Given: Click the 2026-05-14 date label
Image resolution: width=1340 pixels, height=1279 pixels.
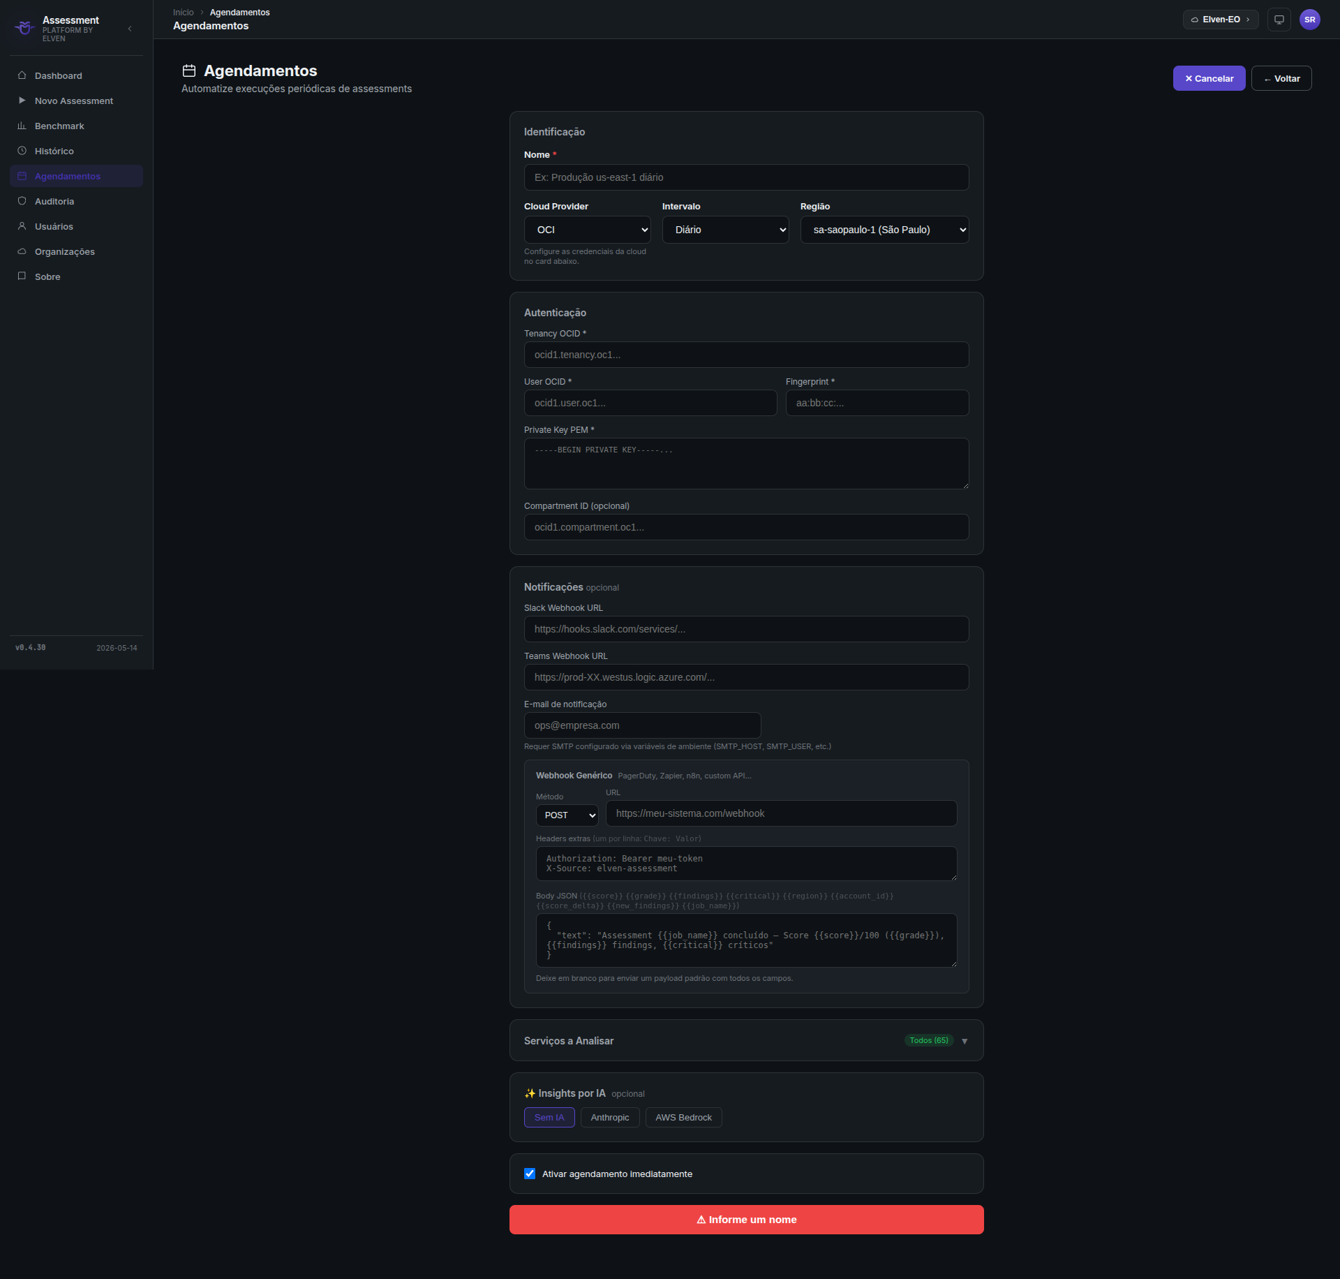Looking at the screenshot, I should coord(117,648).
